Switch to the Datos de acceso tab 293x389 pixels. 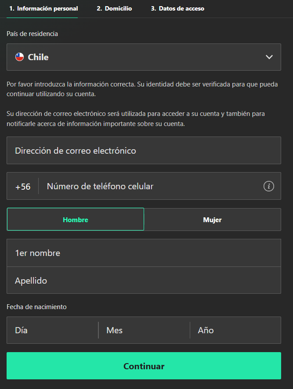pos(177,8)
